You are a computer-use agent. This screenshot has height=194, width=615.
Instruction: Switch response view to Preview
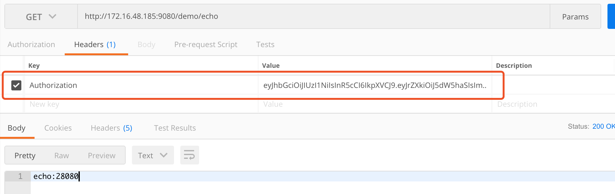tap(101, 156)
